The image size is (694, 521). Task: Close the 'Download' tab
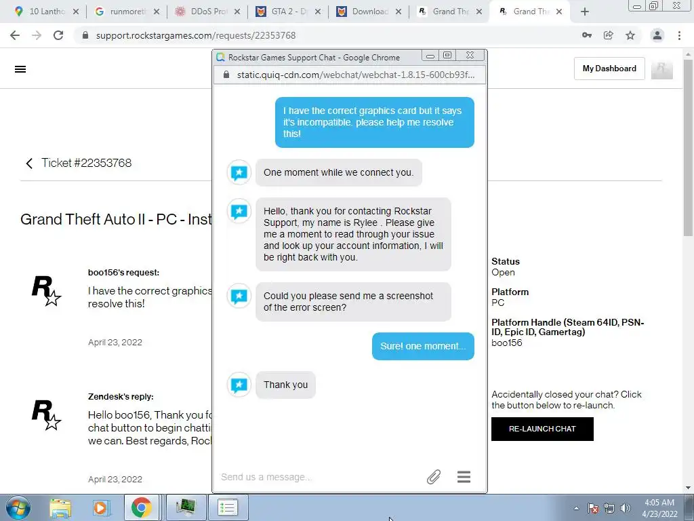399,12
